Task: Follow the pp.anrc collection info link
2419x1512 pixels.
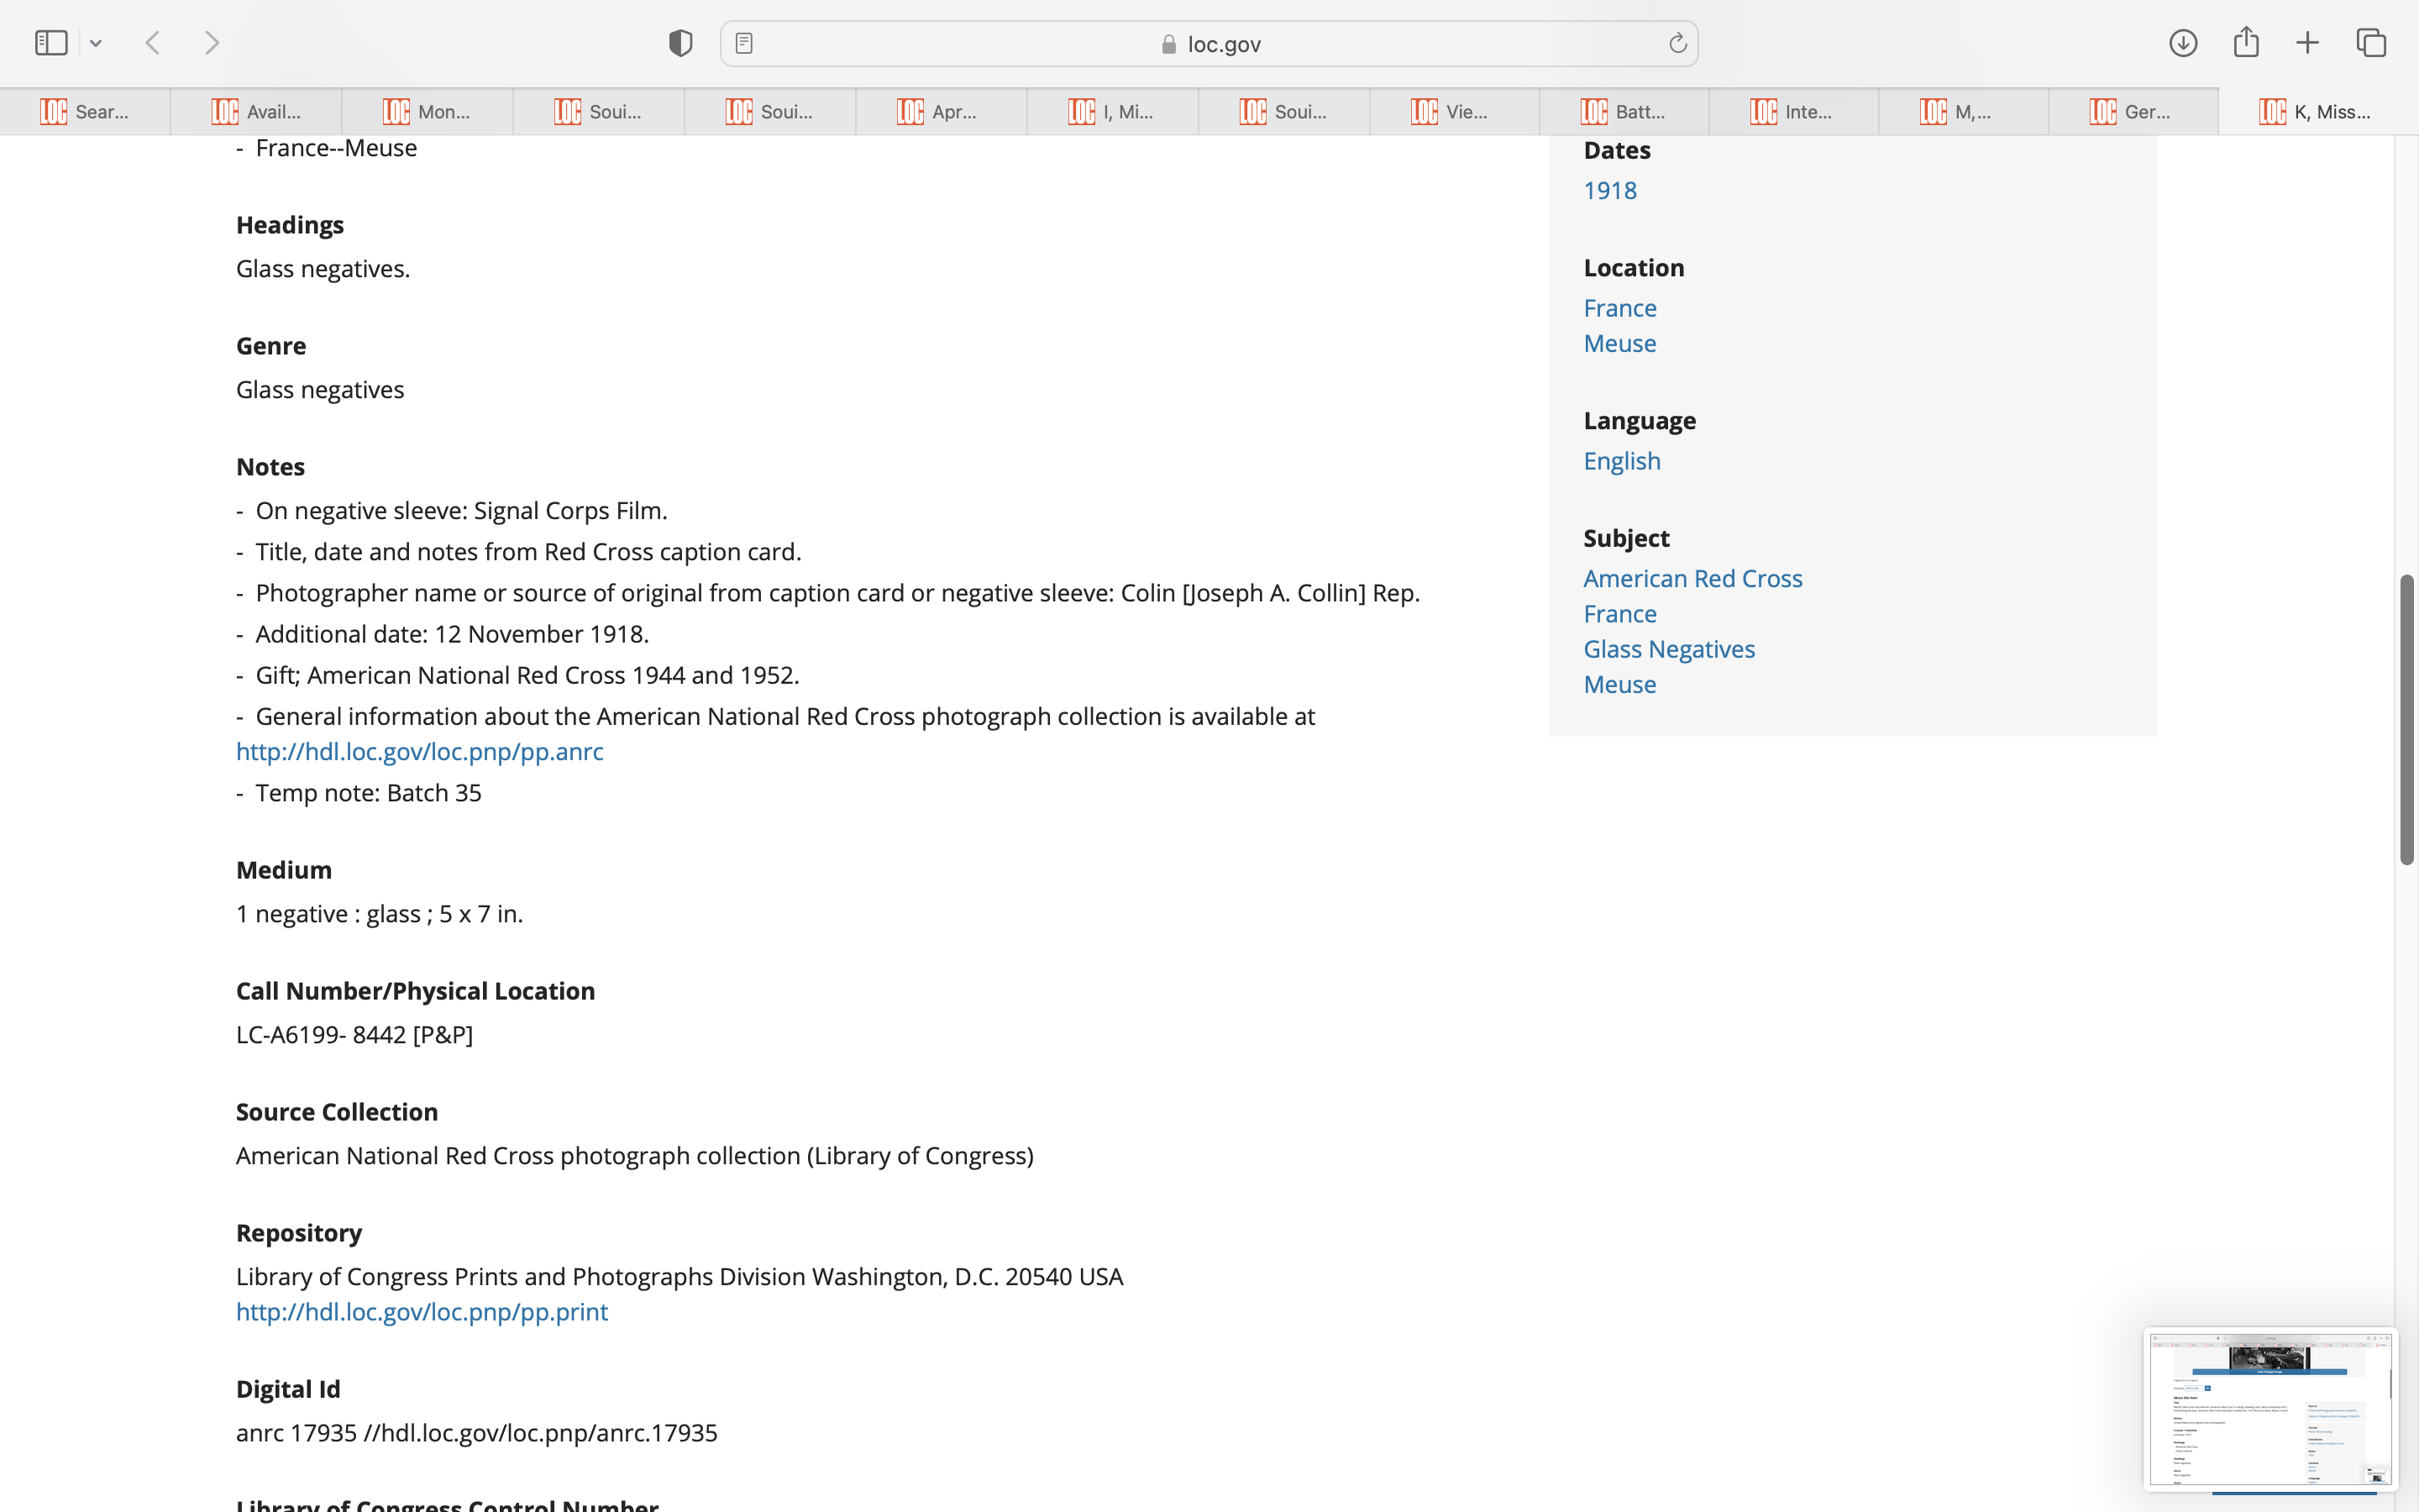Action: (x=420, y=751)
